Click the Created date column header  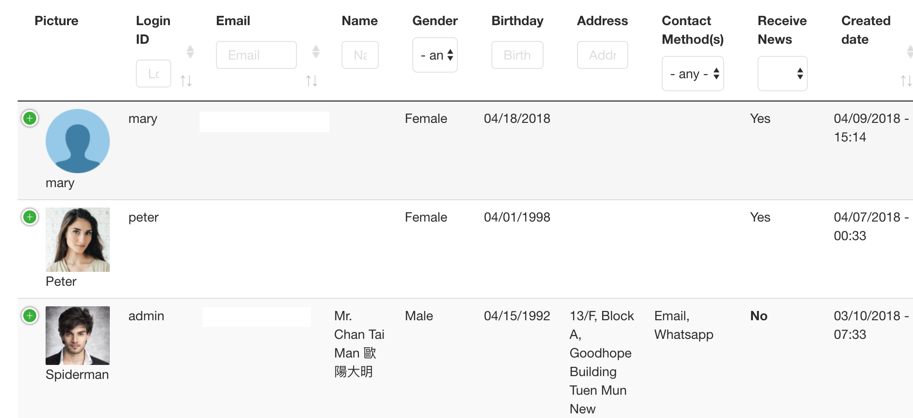pos(866,30)
